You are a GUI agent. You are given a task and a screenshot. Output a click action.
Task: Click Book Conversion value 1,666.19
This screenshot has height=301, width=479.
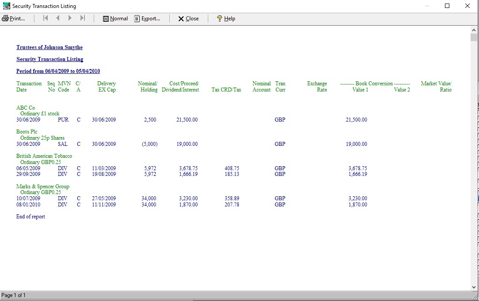point(358,174)
